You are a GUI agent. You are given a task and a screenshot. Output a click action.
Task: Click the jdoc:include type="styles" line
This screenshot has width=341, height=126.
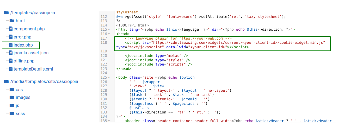coord(158,60)
